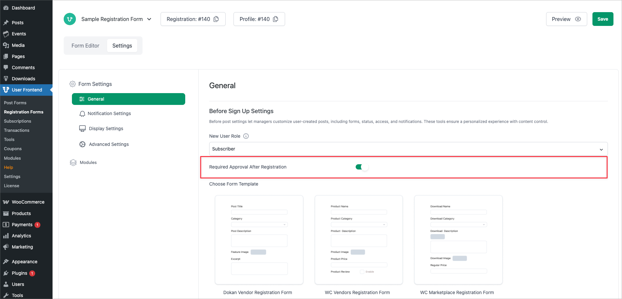Viewport: 622px width, 299px height.
Task: Open the eye icon on the Preview button
Action: [578, 19]
